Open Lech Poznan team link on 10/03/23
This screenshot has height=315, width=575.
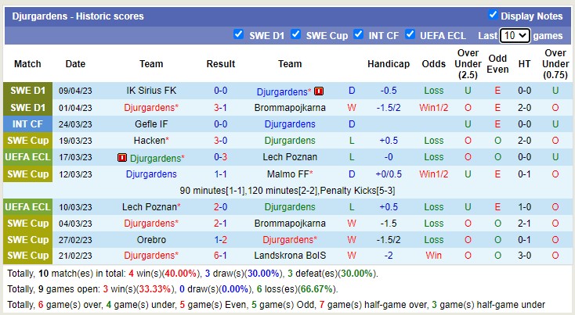[150, 207]
